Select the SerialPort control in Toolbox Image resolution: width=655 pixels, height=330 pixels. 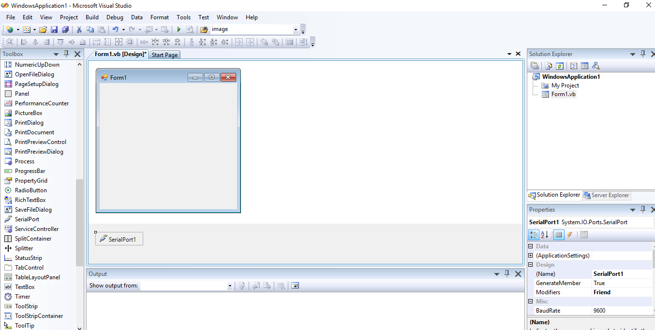coord(27,219)
